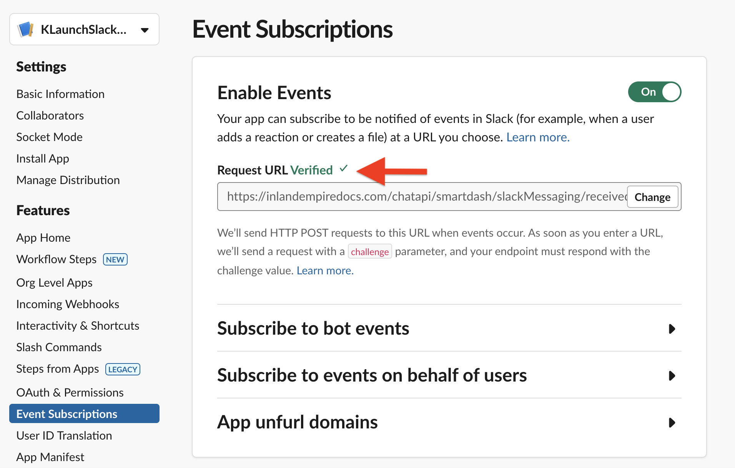Go to Interactivity & Shortcuts page
The height and width of the screenshot is (468, 735).
(x=78, y=326)
